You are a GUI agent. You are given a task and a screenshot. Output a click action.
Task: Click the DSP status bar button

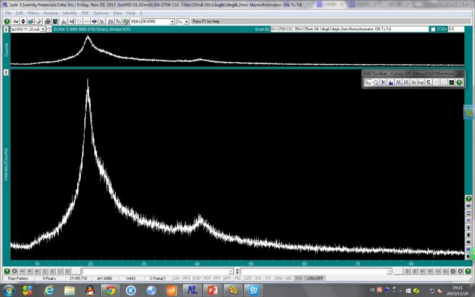[x=197, y=278]
